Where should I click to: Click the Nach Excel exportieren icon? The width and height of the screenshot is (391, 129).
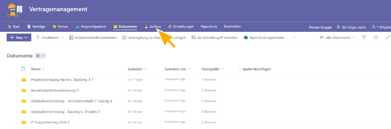(246, 37)
